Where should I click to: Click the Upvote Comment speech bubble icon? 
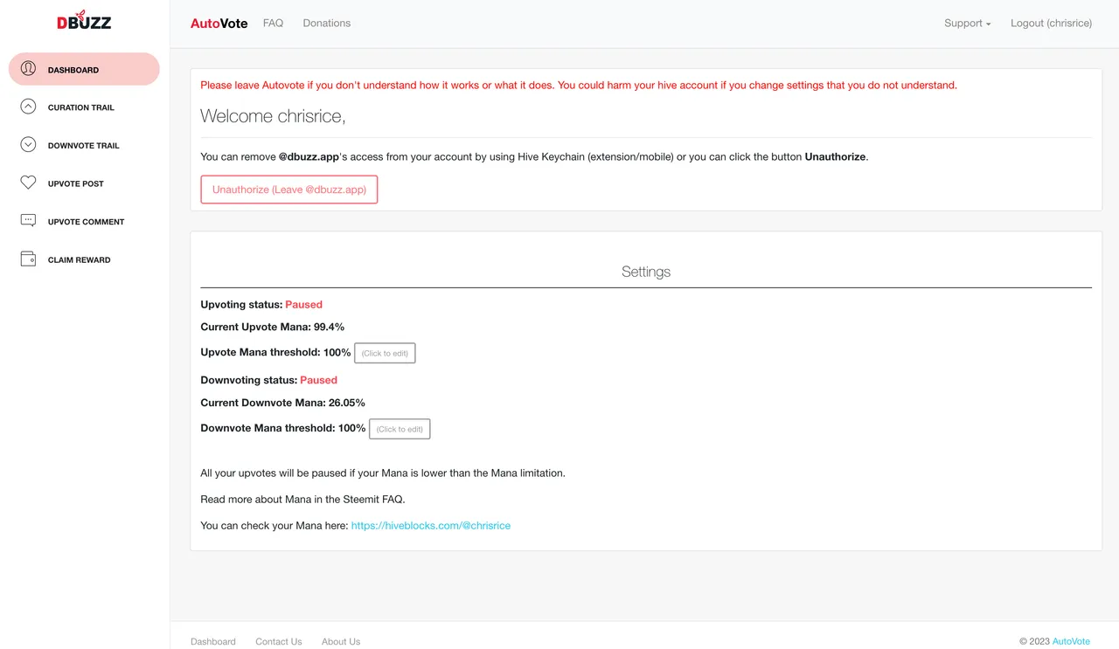[x=28, y=221]
